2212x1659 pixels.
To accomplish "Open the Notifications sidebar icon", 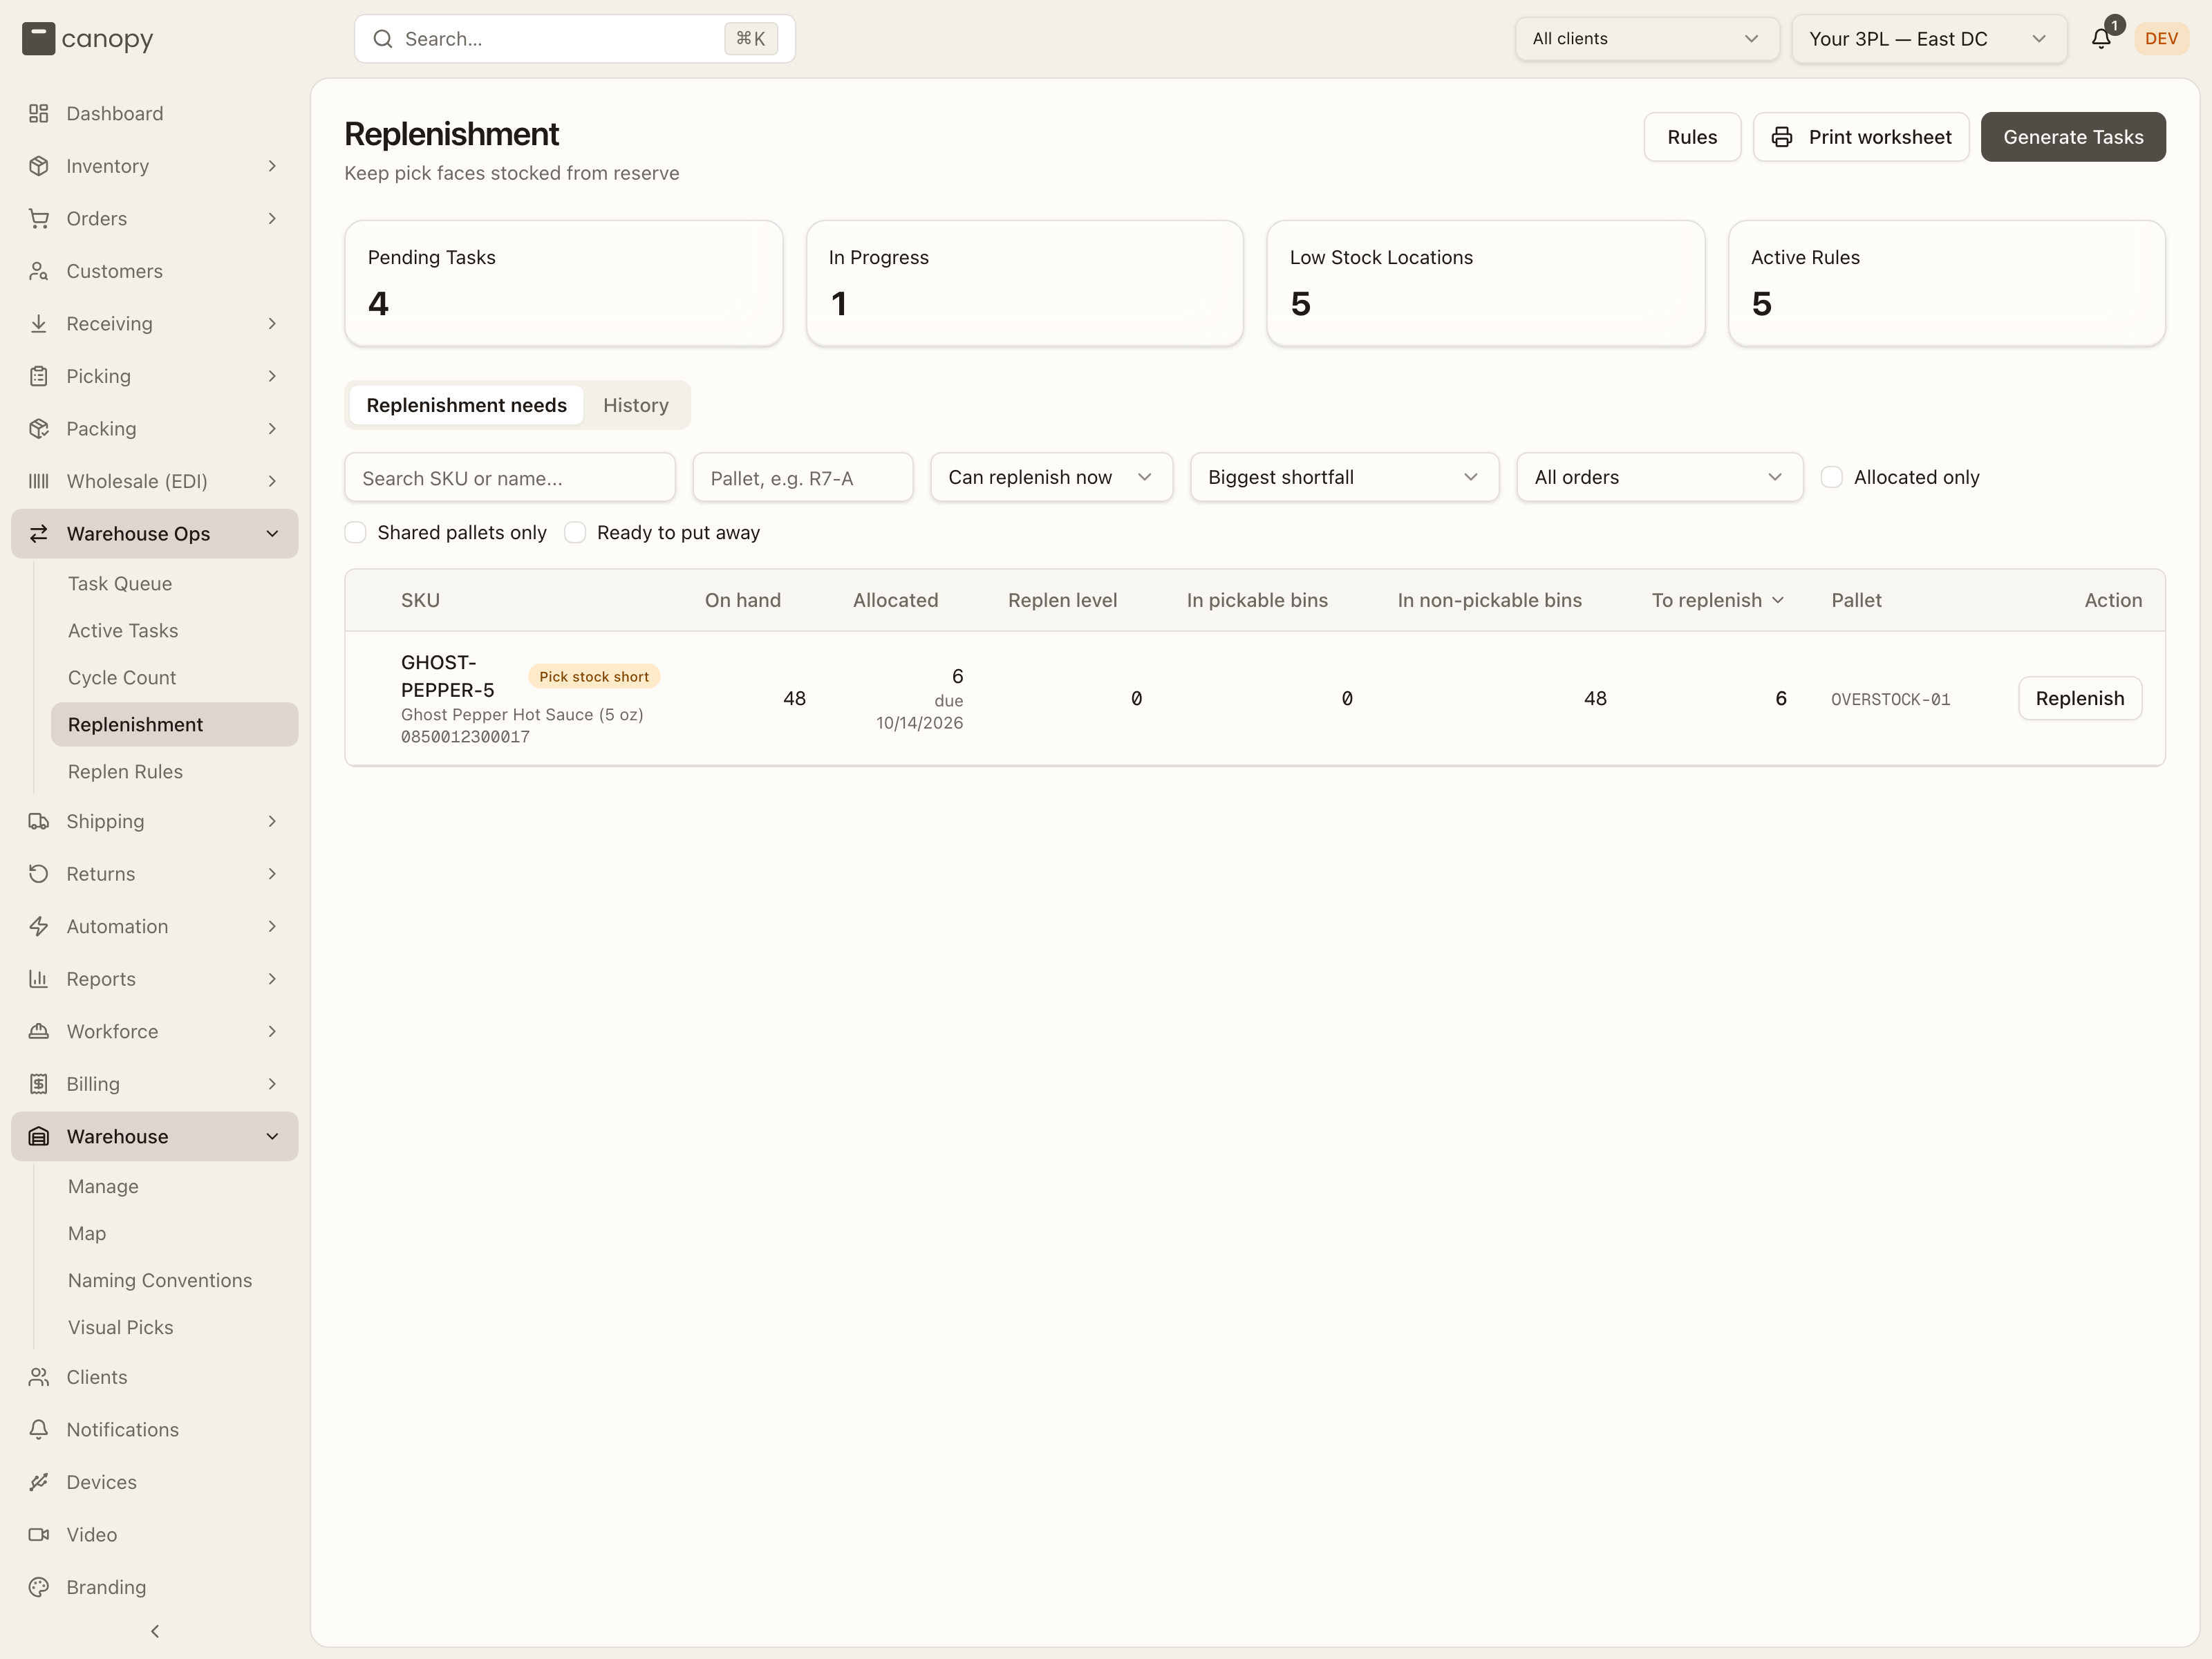I will point(38,1429).
